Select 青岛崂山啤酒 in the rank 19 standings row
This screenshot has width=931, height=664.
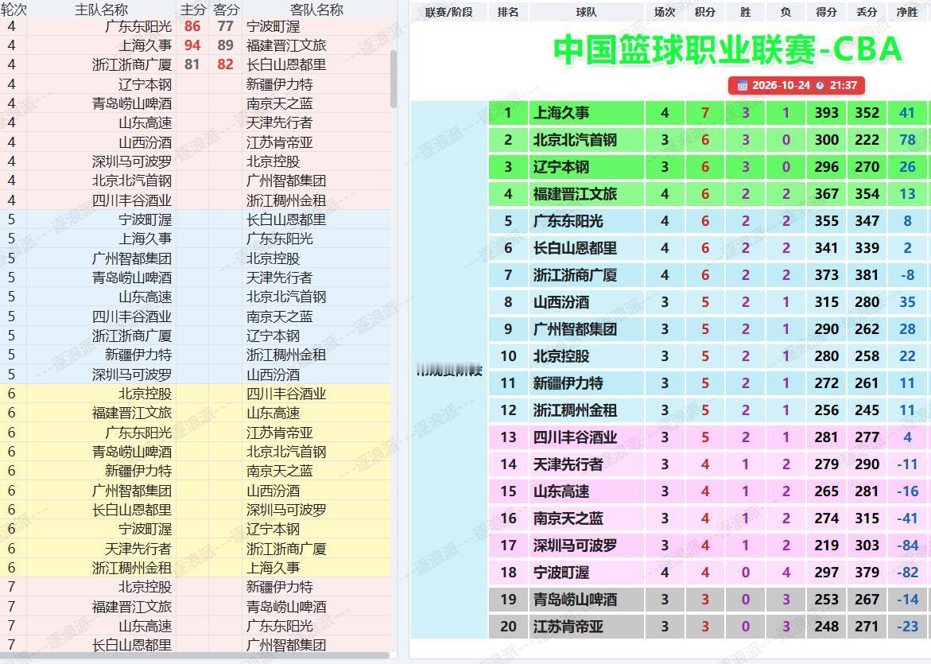(575, 600)
